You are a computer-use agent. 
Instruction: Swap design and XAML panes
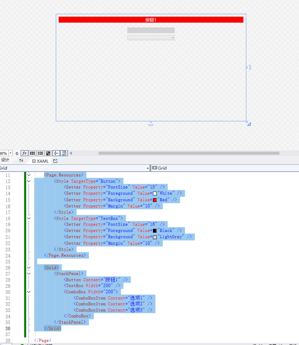click(21, 160)
